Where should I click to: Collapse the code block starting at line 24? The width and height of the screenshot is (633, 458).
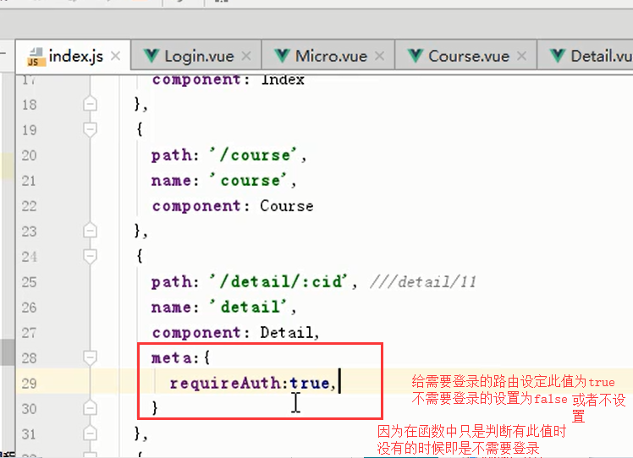click(90, 256)
